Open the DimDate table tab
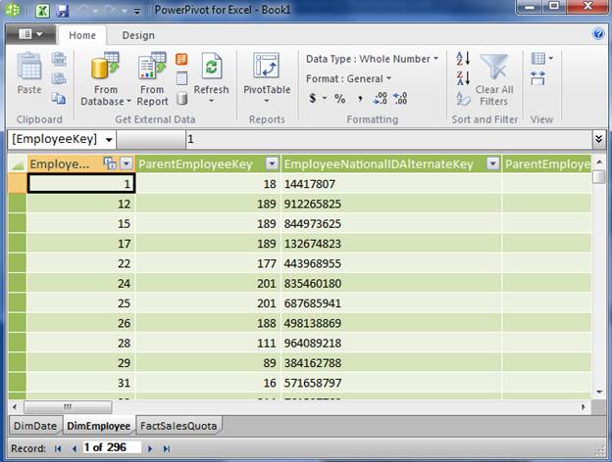The height and width of the screenshot is (462, 612). coord(35,426)
